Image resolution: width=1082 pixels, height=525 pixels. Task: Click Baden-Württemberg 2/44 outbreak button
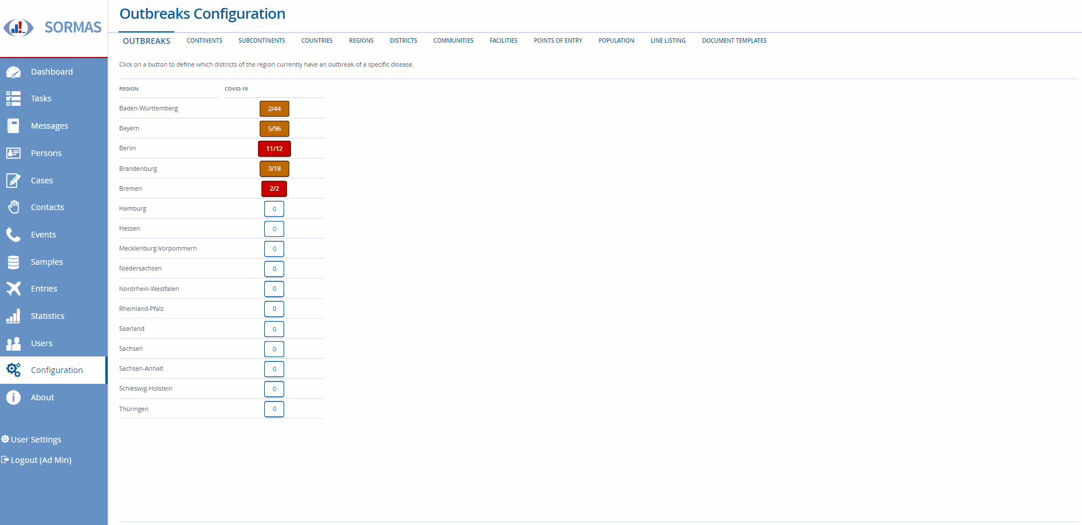tap(274, 109)
